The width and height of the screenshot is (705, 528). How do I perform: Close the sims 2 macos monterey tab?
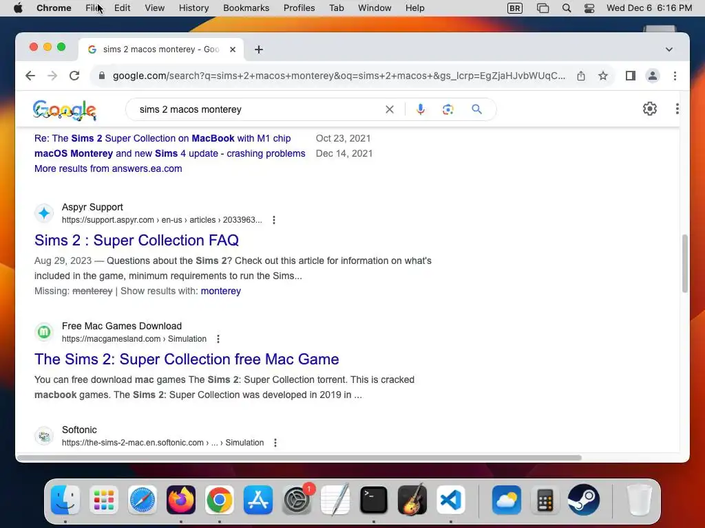(233, 49)
